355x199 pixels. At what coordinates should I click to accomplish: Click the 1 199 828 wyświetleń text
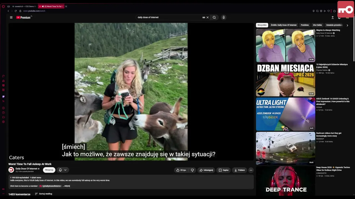point(19,178)
